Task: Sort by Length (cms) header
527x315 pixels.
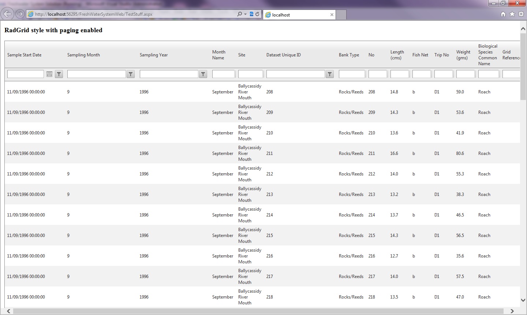Action: tap(397, 55)
